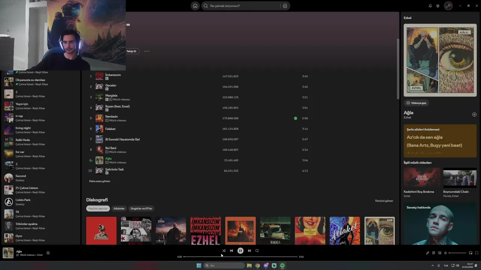Open the 'living night' playlist
481x270 pixels.
pyautogui.click(x=40, y=130)
